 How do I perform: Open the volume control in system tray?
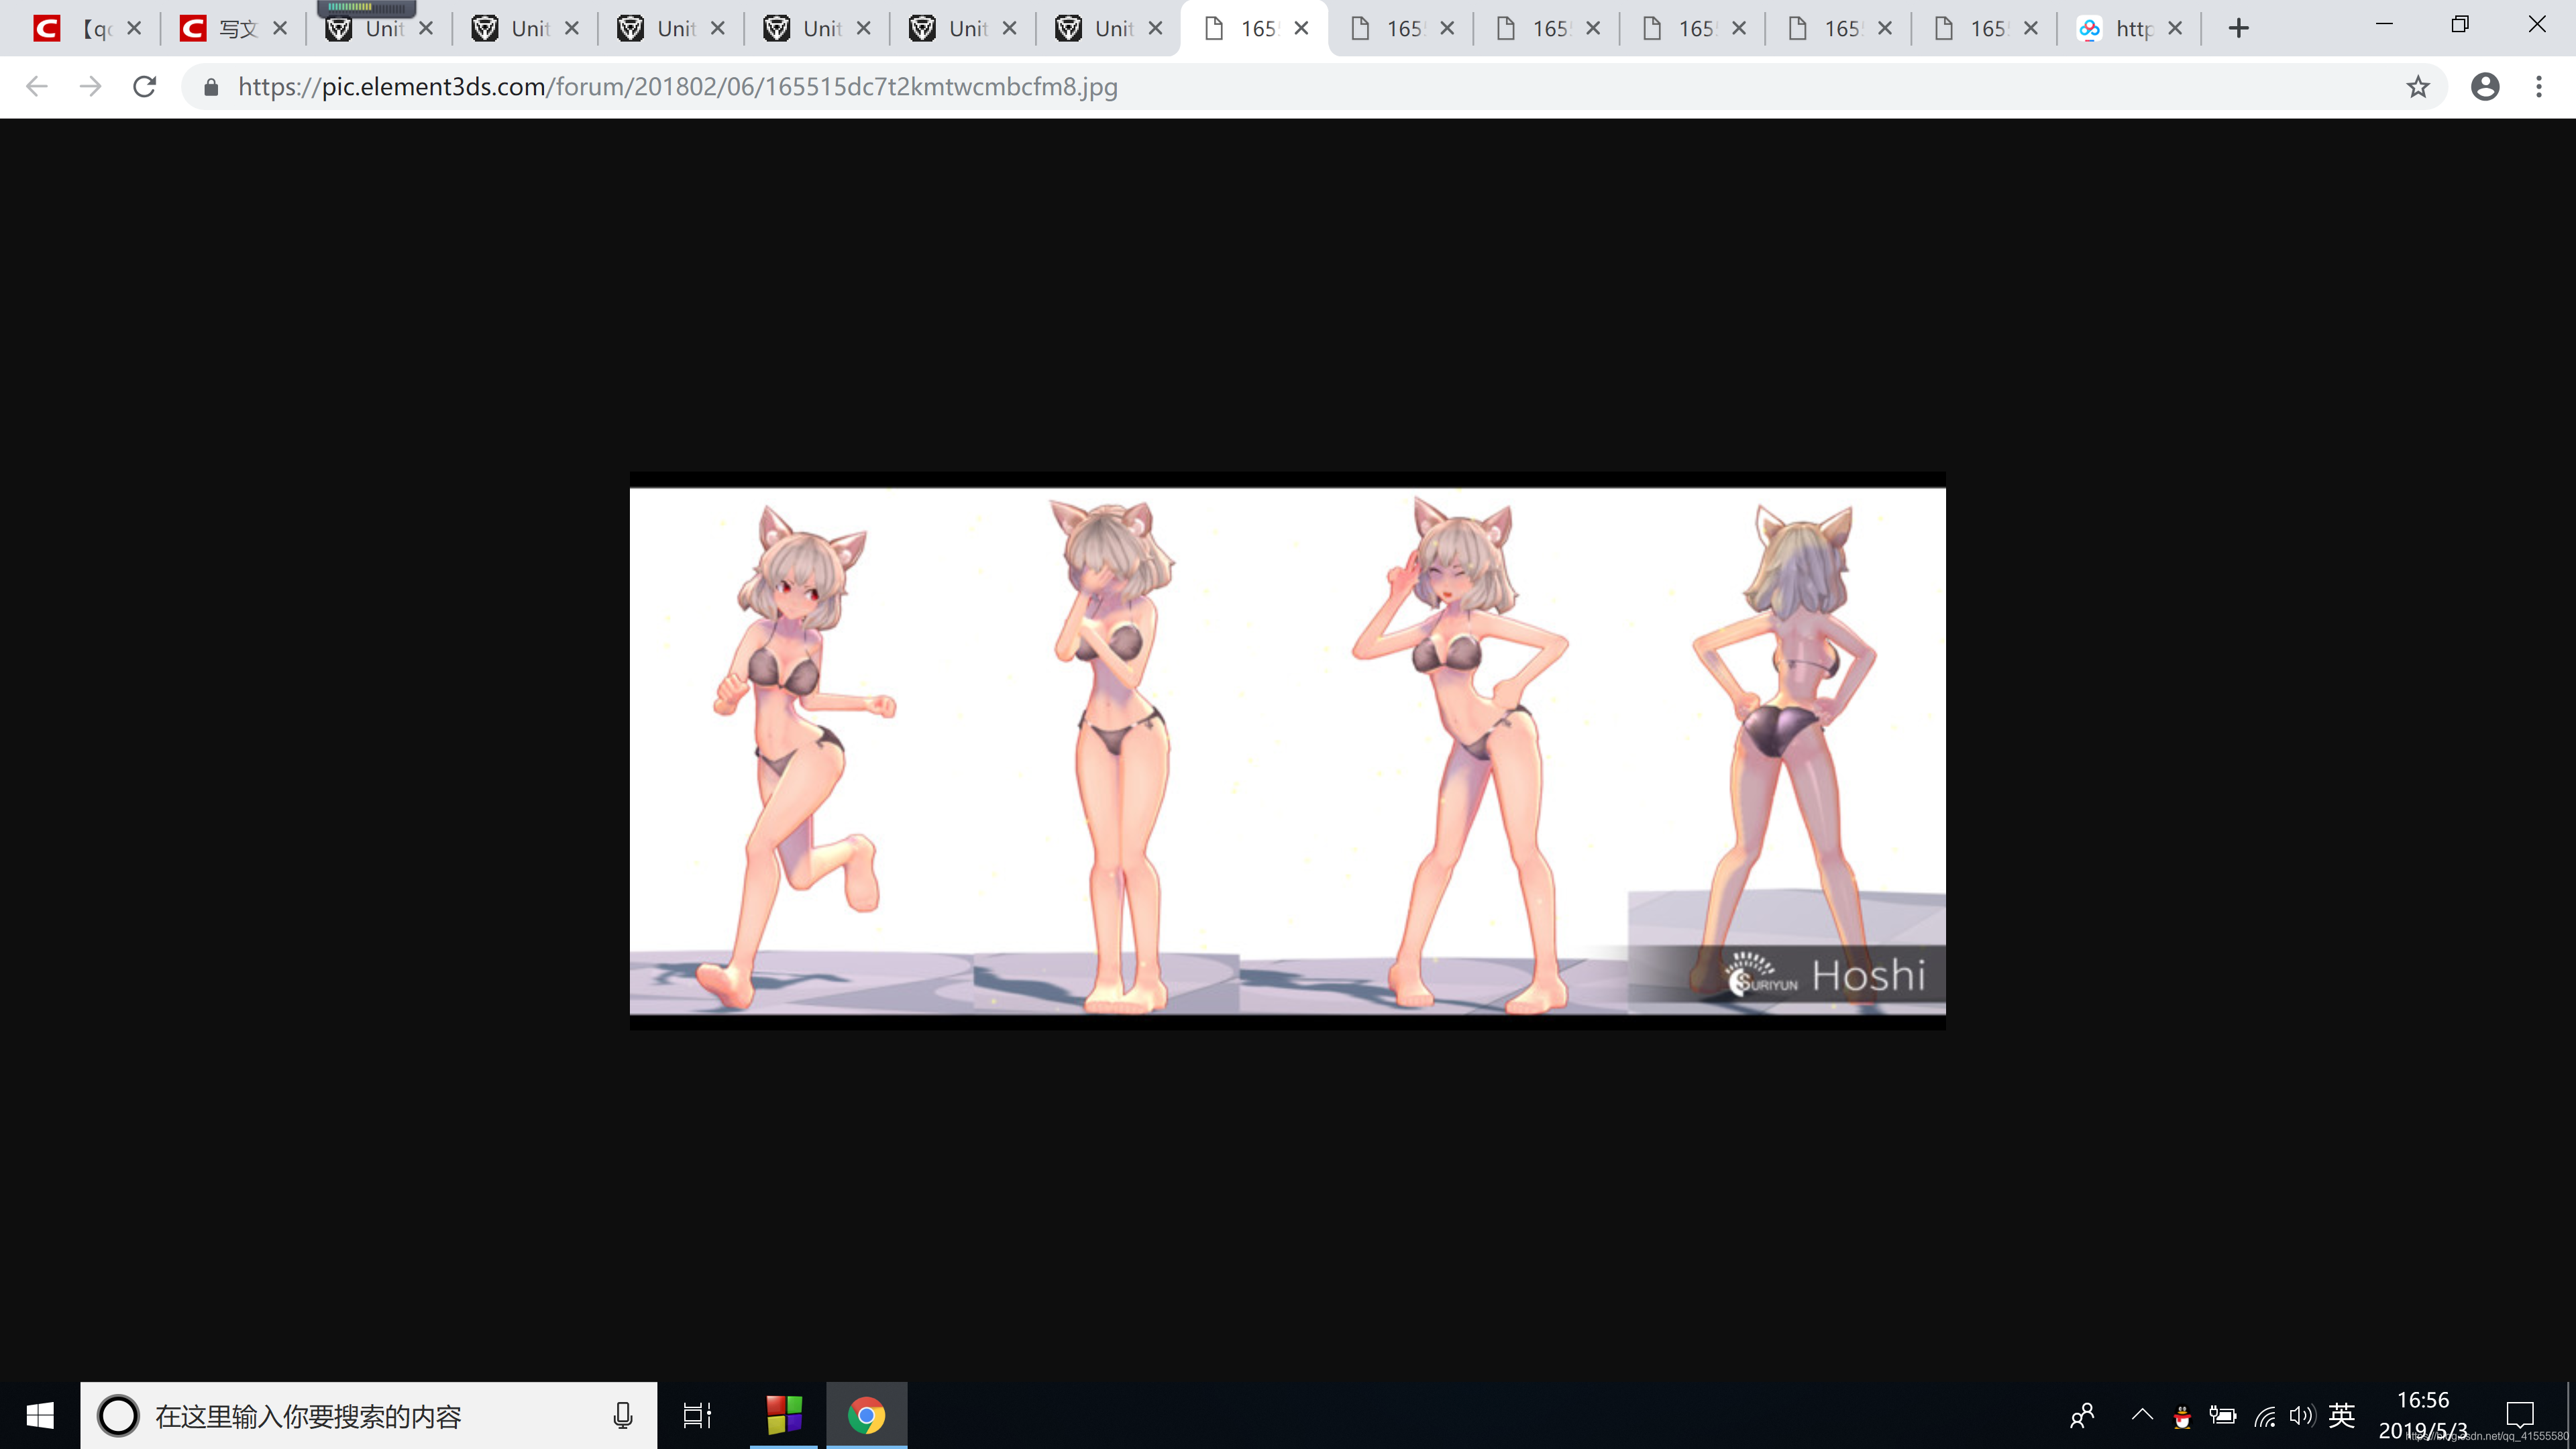[2301, 1414]
